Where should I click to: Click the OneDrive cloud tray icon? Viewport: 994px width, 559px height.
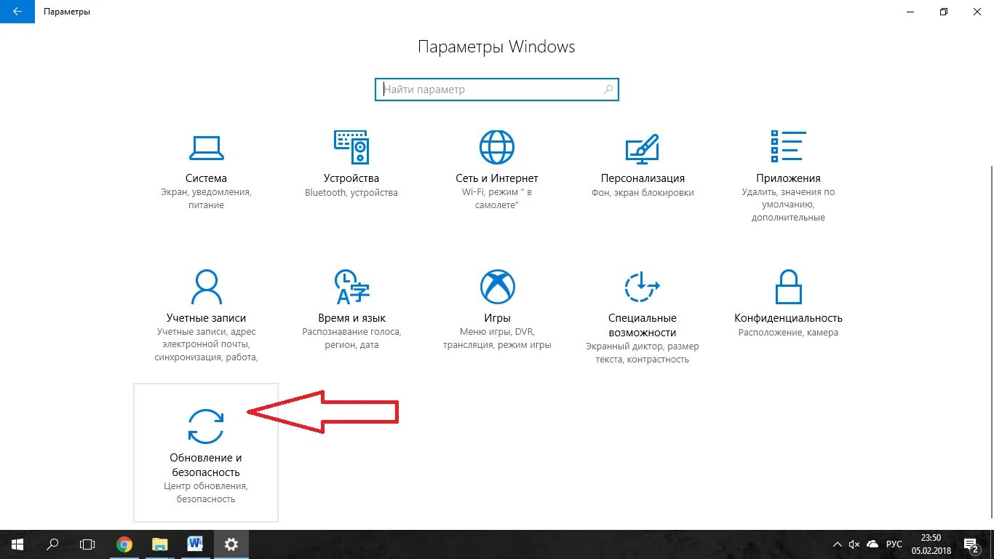click(x=872, y=544)
